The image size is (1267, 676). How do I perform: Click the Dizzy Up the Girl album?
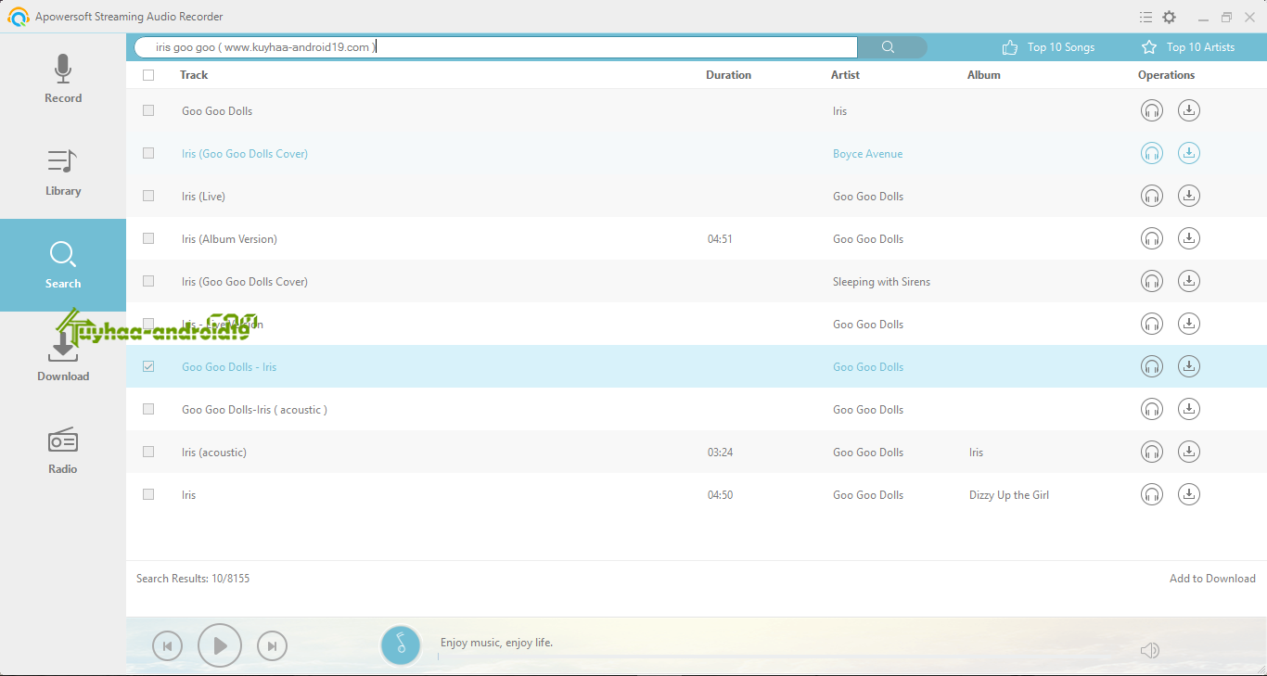1009,495
